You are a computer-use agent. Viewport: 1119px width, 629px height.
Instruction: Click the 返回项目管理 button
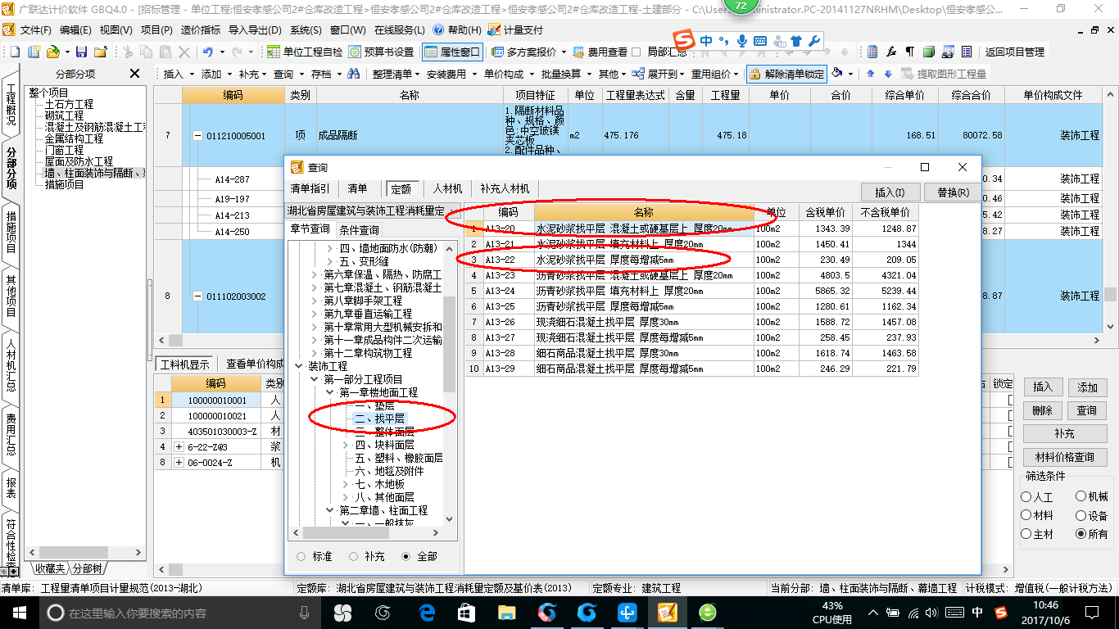[1015, 52]
